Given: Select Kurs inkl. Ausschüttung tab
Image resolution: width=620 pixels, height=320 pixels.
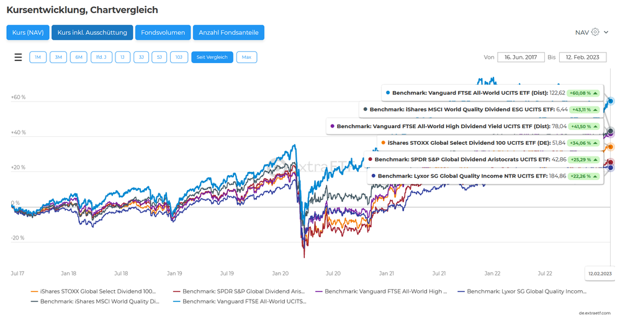Looking at the screenshot, I should pyautogui.click(x=92, y=32).
